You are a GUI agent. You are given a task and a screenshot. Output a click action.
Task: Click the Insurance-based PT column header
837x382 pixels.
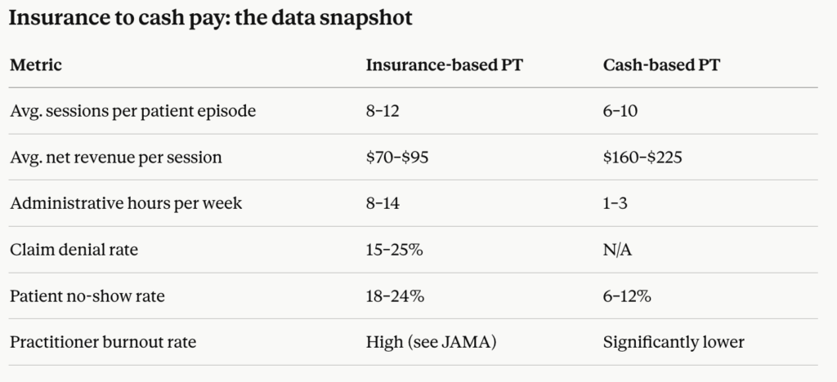444,65
